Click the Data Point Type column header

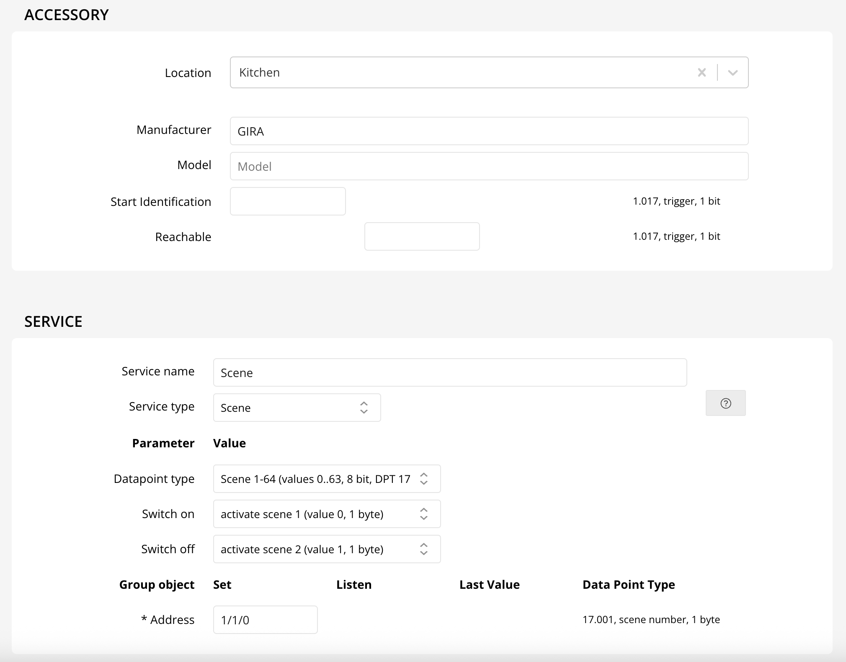point(628,585)
